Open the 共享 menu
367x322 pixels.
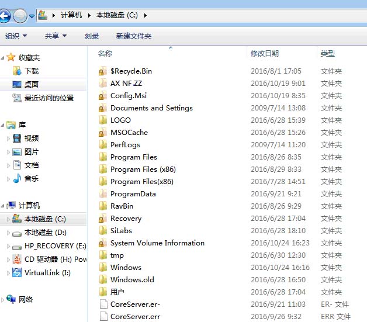click(x=56, y=36)
